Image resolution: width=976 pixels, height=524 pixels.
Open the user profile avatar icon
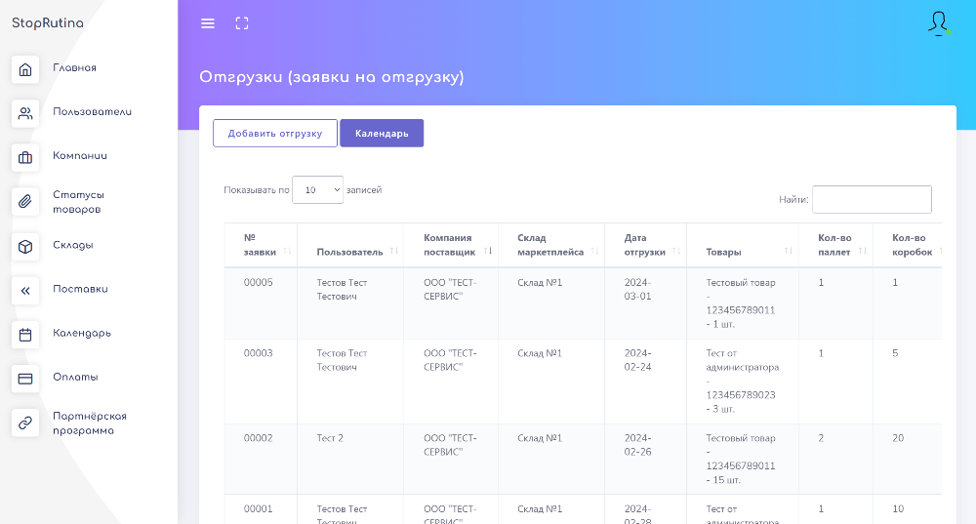(x=939, y=23)
